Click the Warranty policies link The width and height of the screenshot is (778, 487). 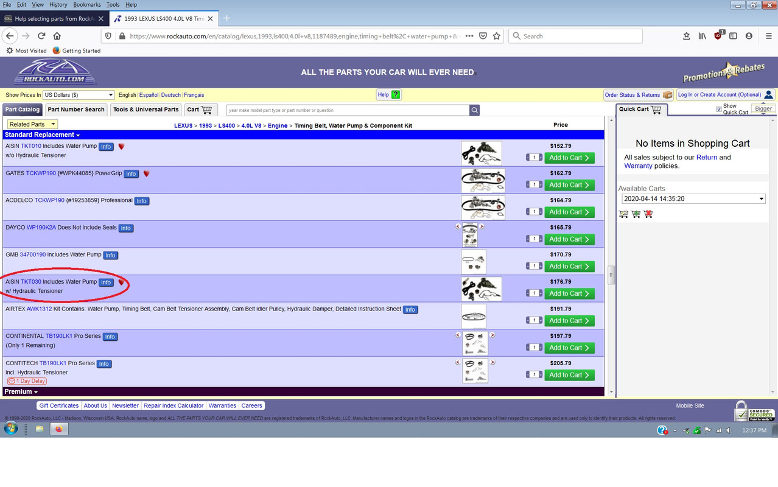tap(638, 166)
